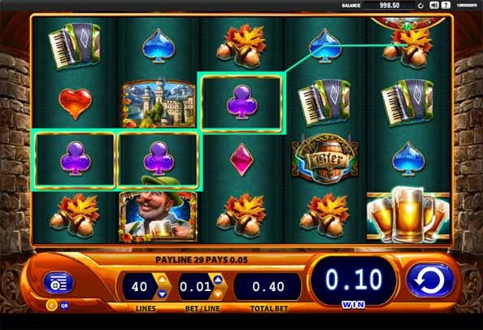483x330 pixels.
Task: Toggle the yellow C coin button
Action: click(51, 305)
